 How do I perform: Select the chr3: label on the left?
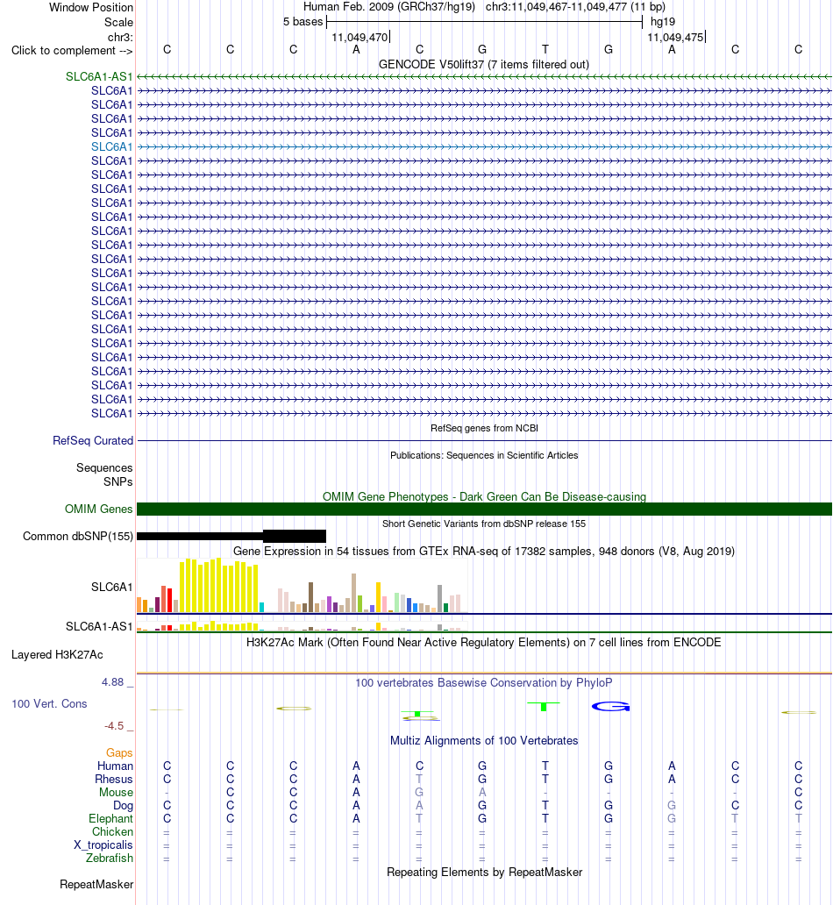[120, 38]
